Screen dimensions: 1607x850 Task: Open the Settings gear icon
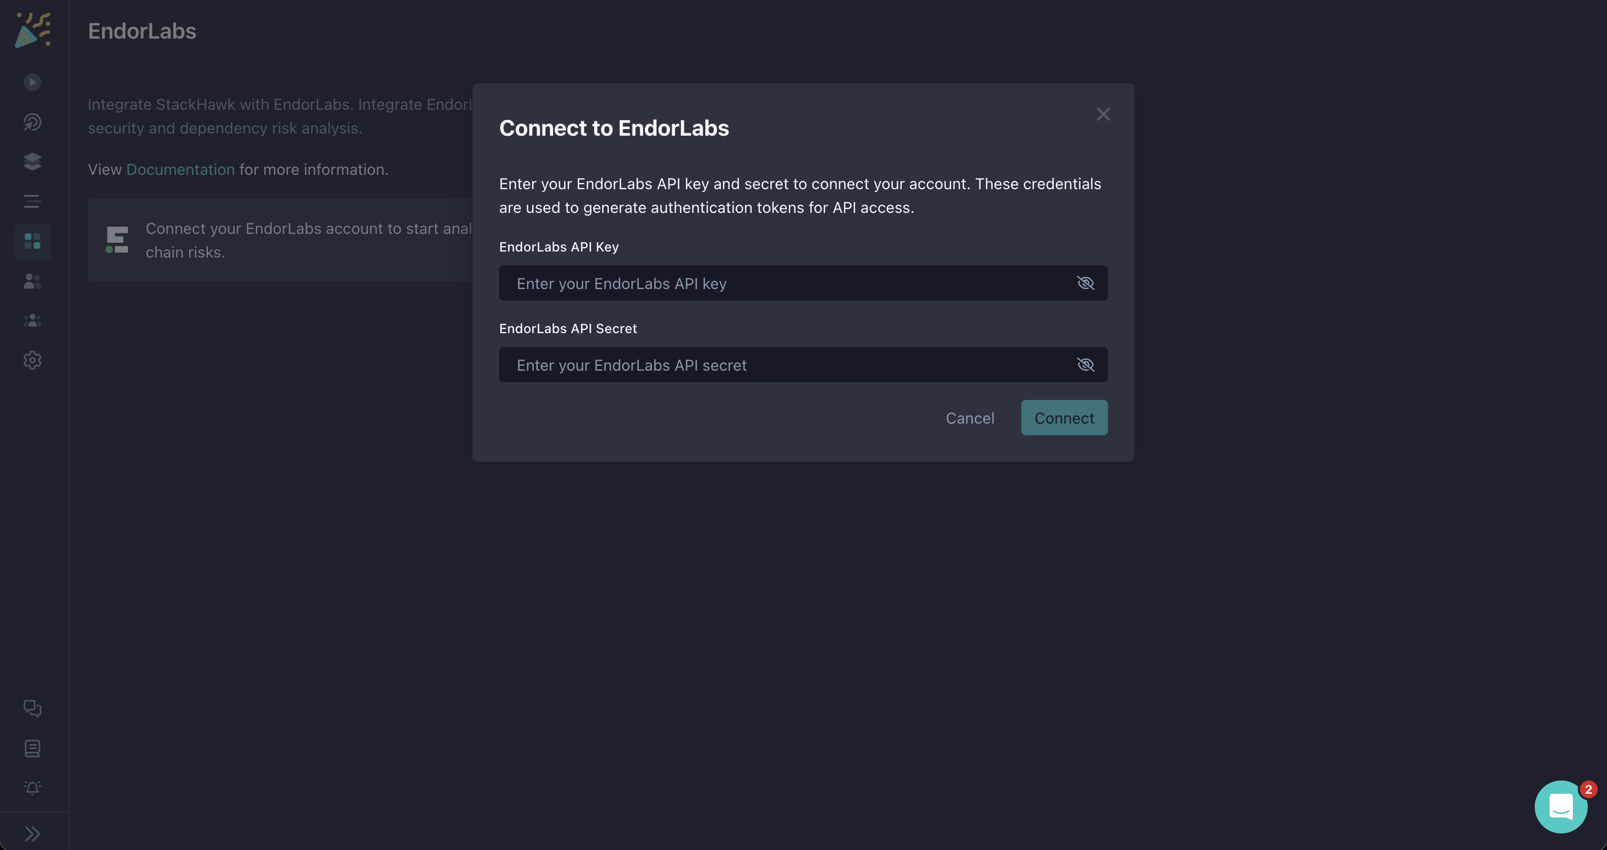(x=33, y=360)
